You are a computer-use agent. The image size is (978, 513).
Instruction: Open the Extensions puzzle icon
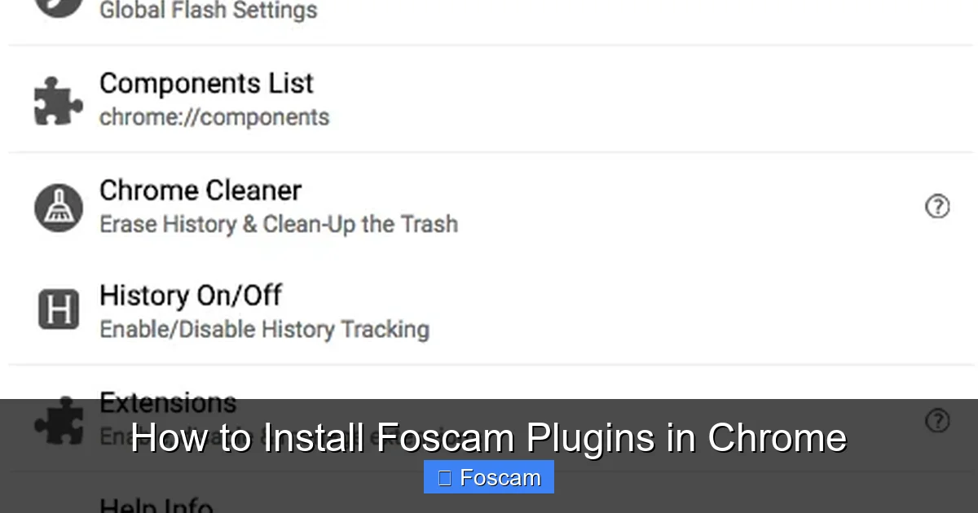point(57,420)
